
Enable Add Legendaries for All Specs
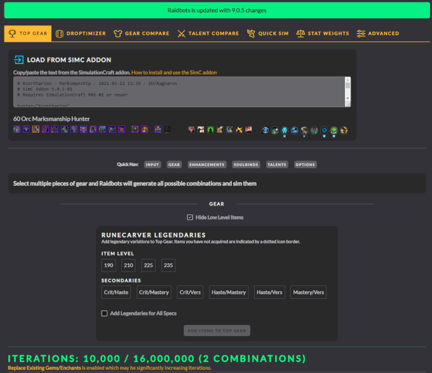tap(104, 313)
